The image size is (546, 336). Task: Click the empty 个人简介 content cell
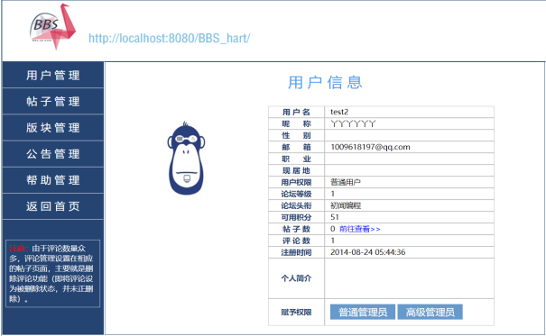point(409,278)
